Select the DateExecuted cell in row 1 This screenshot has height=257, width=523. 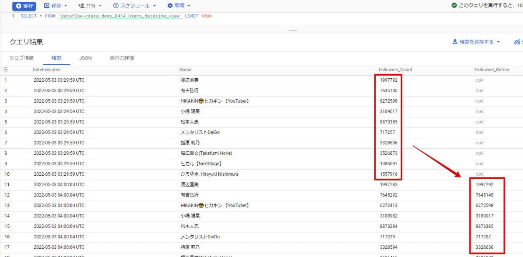click(x=59, y=80)
